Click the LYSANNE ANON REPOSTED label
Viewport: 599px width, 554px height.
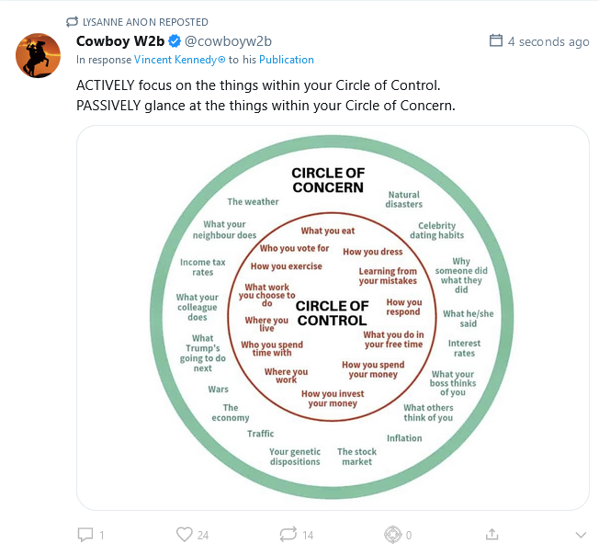(x=145, y=22)
